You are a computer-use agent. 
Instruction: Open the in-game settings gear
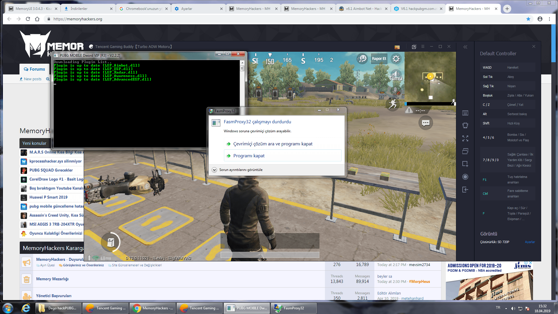(396, 59)
